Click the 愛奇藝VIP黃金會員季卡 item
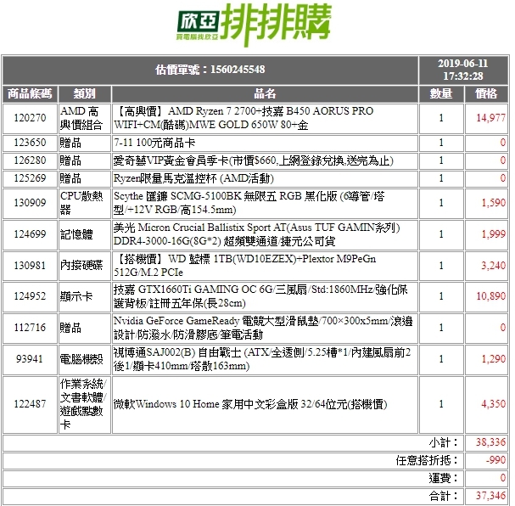The height and width of the screenshot is (506, 515). tap(253, 160)
